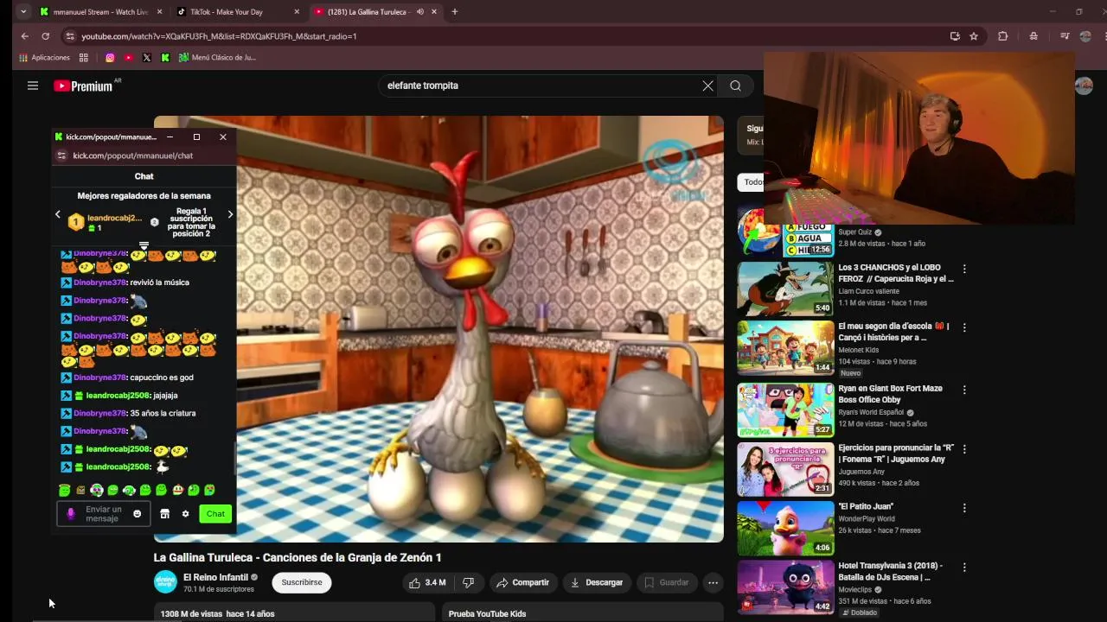The height and width of the screenshot is (622, 1107).
Task: Clear the 'elefante trompita' search text
Action: (x=707, y=86)
